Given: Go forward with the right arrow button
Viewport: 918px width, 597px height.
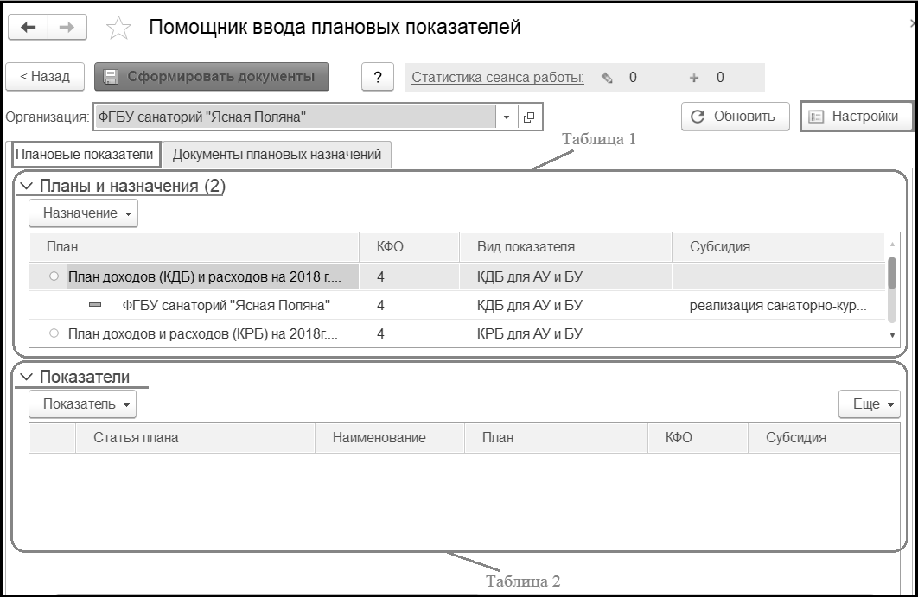Looking at the screenshot, I should click(x=67, y=27).
